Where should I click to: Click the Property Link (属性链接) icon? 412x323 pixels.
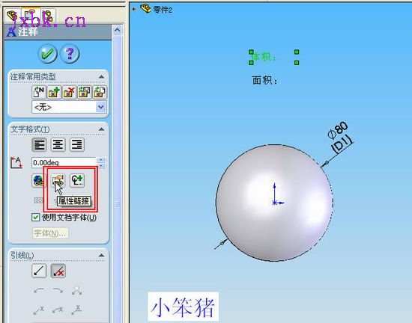(x=58, y=180)
